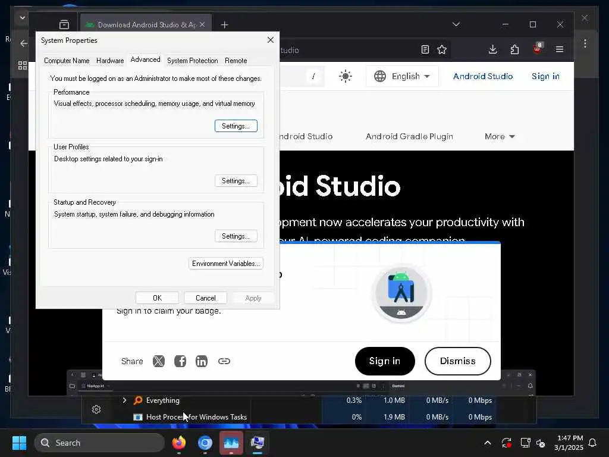Go back with browser arrow
Viewport: 609px width, 457px height.
tap(24, 43)
